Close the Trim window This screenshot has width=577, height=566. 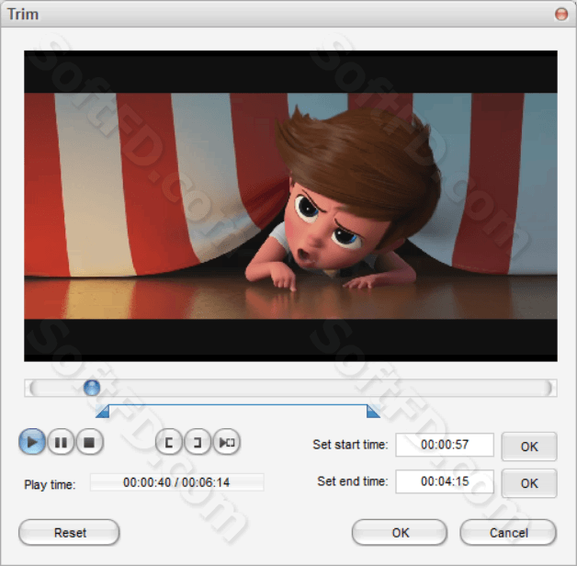click(x=561, y=14)
